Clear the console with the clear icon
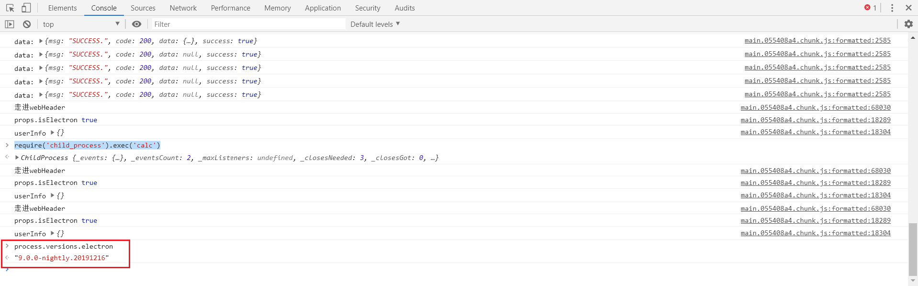The image size is (918, 286). [x=27, y=24]
